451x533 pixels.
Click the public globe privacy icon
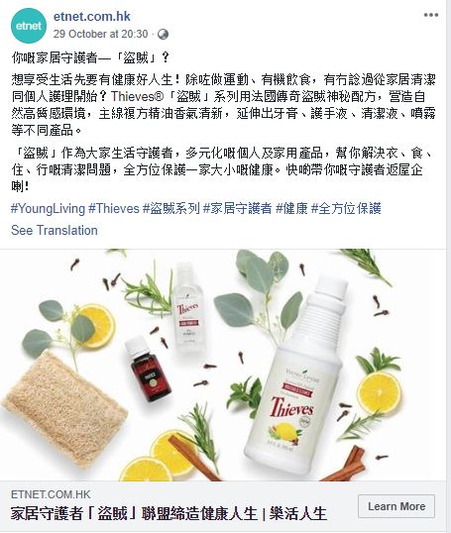click(163, 34)
